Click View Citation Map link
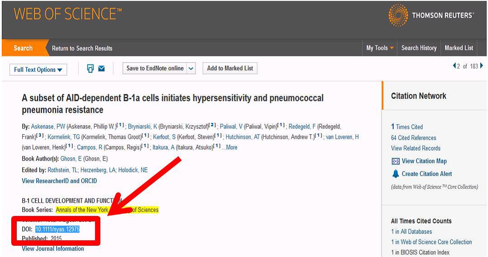 tap(424, 161)
